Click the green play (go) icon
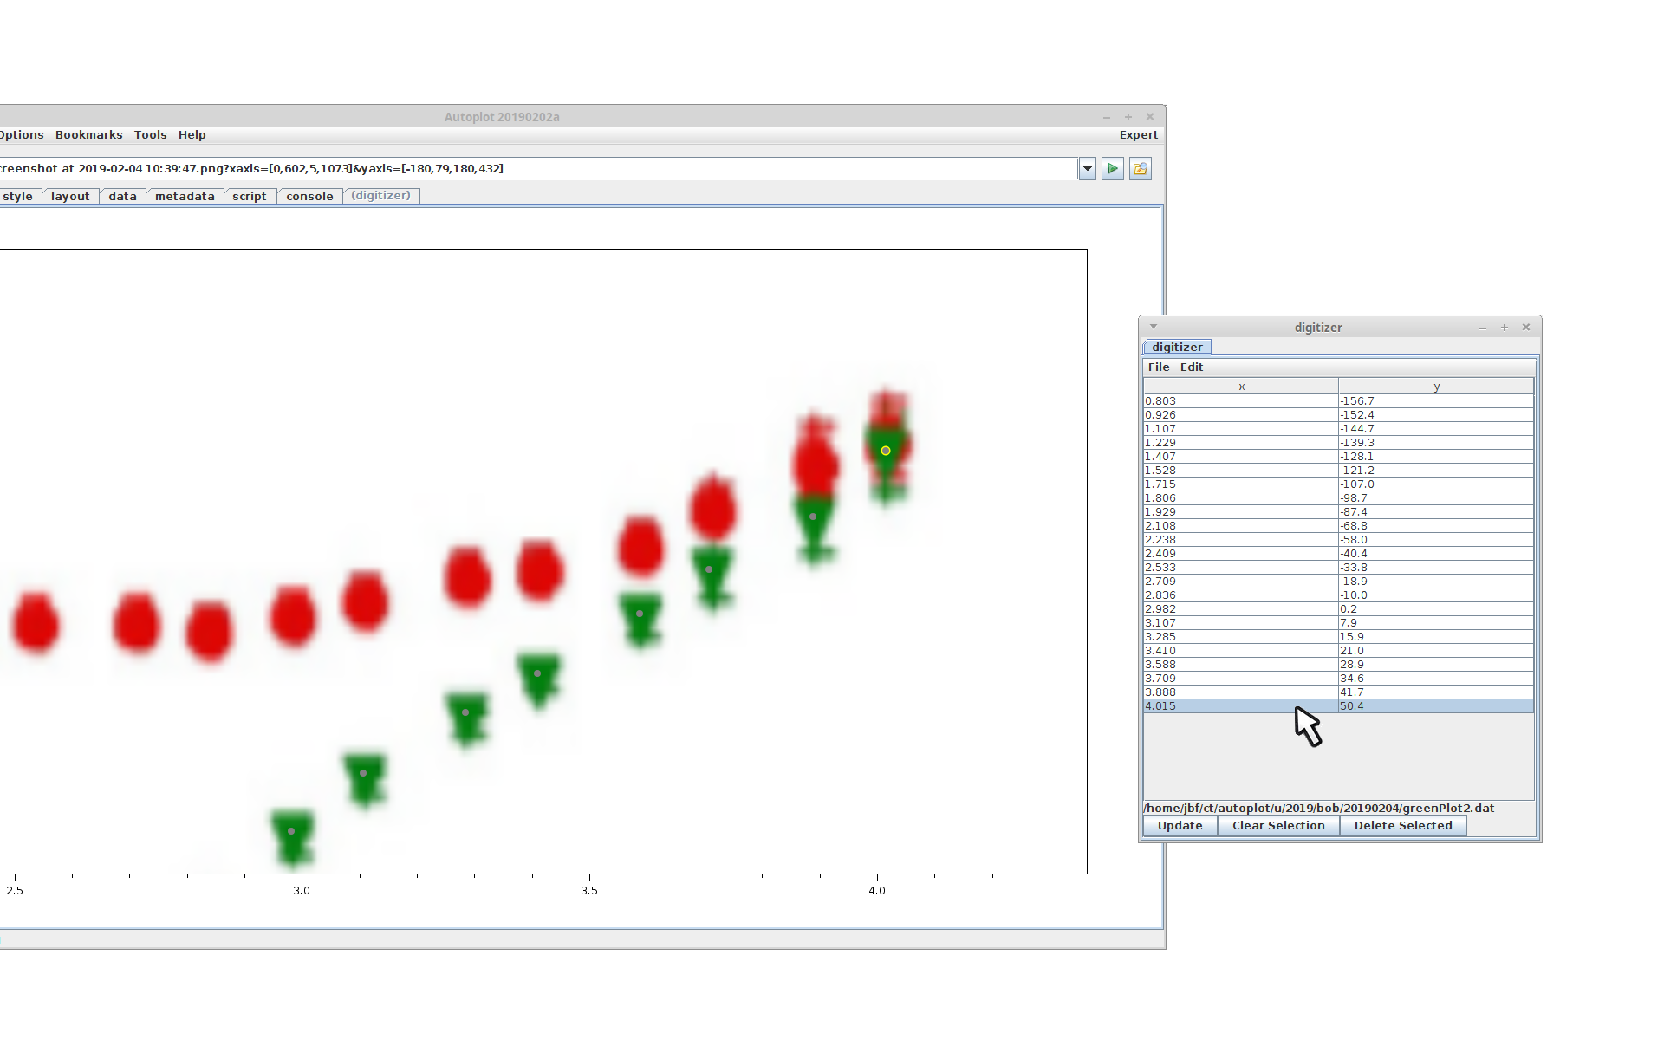Screen dimensions: 1664x1040 click(1113, 168)
